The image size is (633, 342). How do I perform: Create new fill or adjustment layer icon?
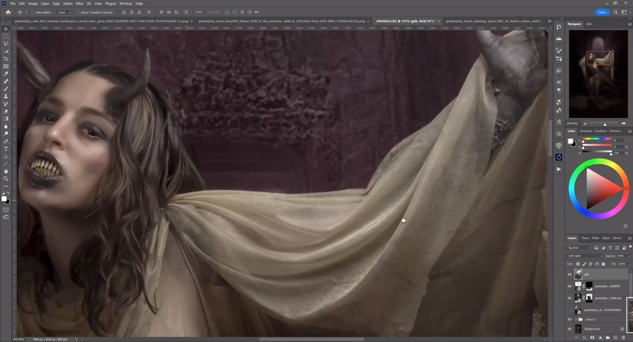pos(600,338)
